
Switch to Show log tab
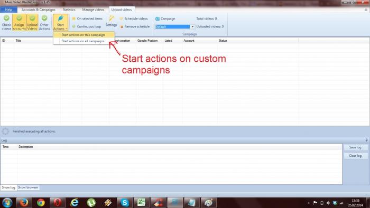8,187
